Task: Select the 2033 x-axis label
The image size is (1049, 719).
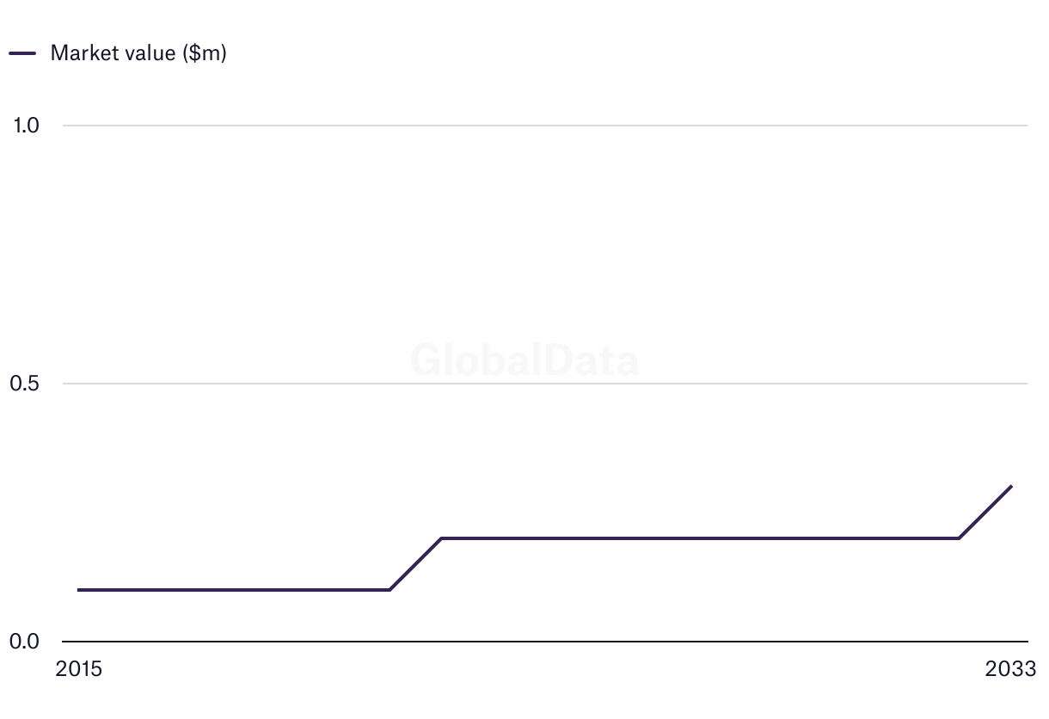Action: 1011,669
